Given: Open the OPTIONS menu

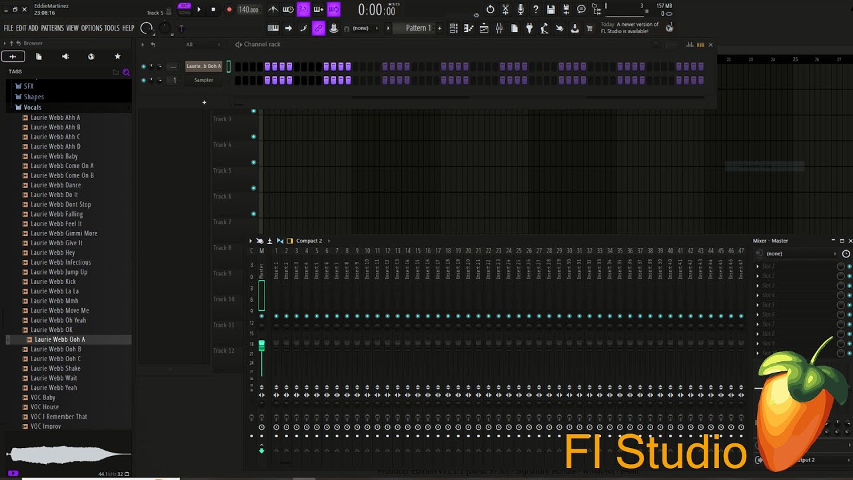Looking at the screenshot, I should (x=91, y=28).
